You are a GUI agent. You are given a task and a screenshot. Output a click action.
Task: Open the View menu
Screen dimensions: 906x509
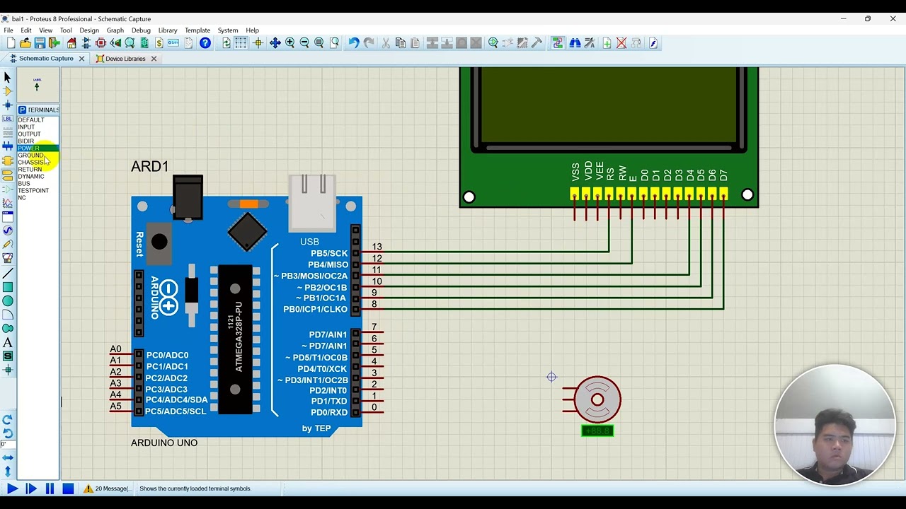(x=45, y=30)
